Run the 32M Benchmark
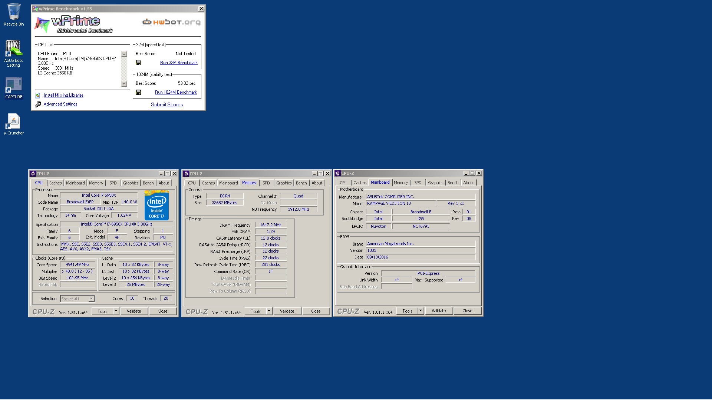Image resolution: width=712 pixels, height=400 pixels. click(179, 63)
